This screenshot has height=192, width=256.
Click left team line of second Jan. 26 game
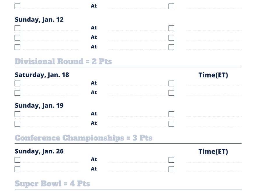click(x=51, y=170)
